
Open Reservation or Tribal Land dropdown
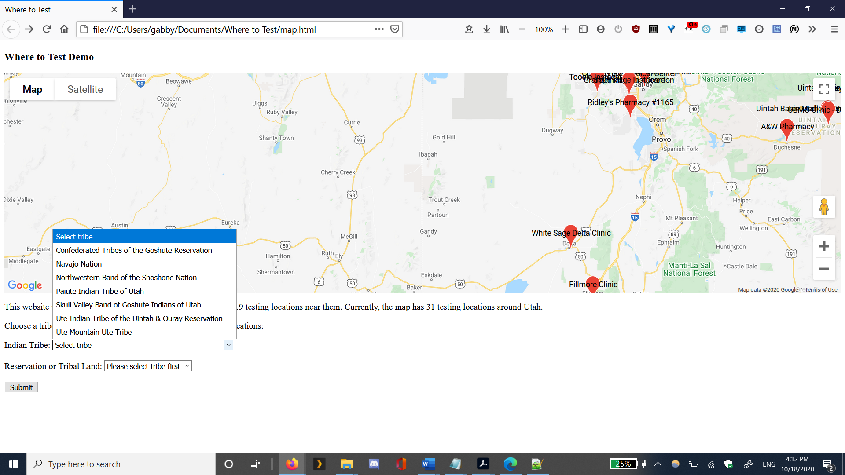[148, 366]
